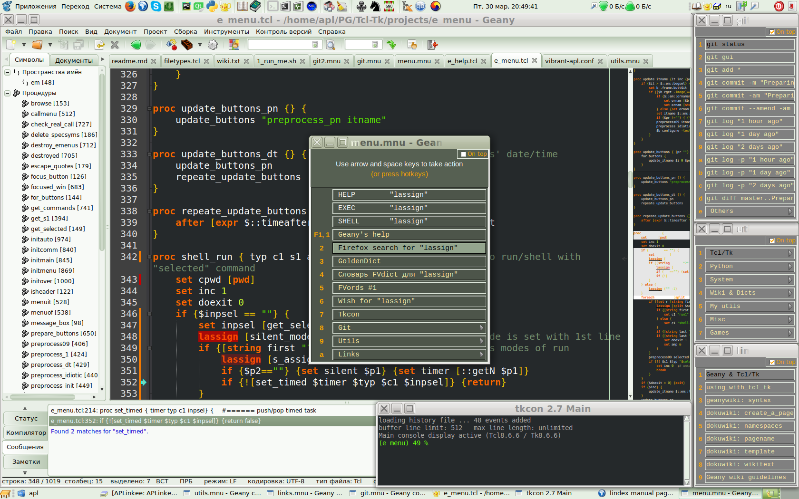This screenshot has width=799, height=499.
Task: Click the execute gear icon in toolbar
Action: (213, 45)
